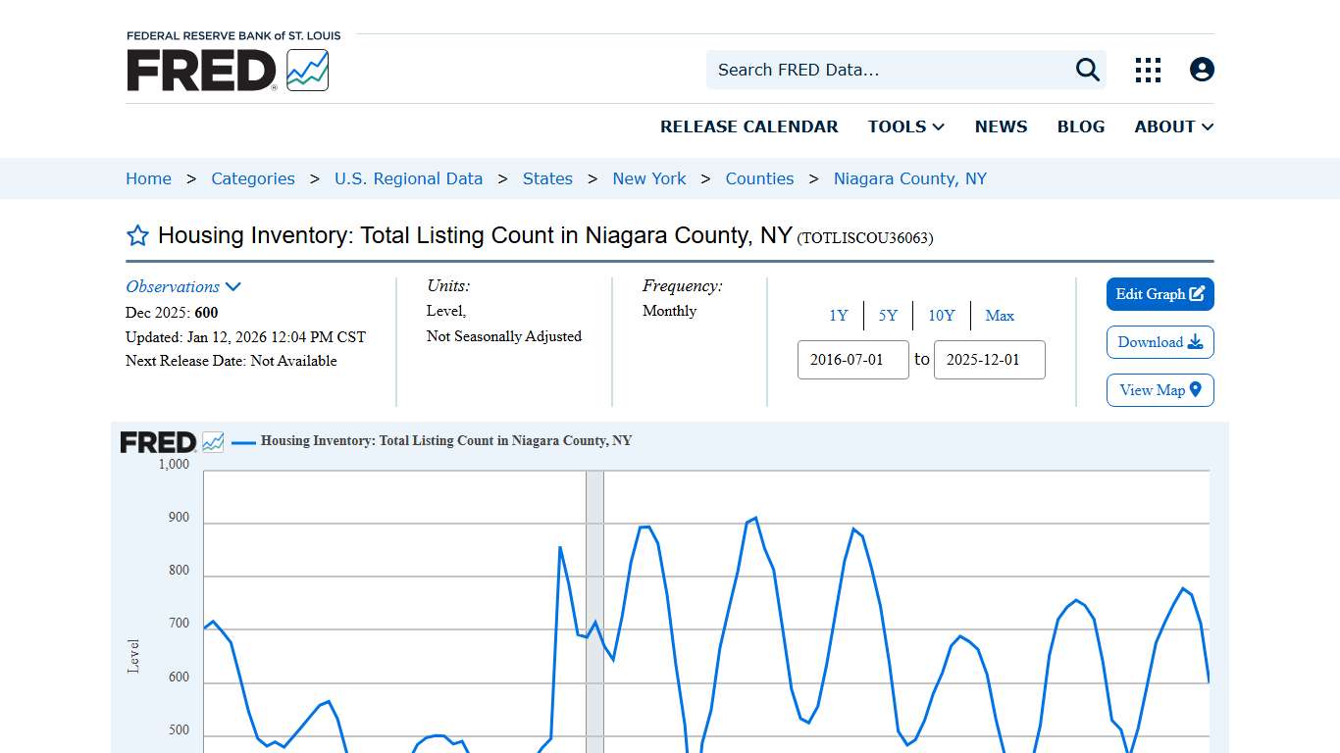The width and height of the screenshot is (1340, 753).
Task: Select the 1Y date range
Action: pyautogui.click(x=839, y=316)
